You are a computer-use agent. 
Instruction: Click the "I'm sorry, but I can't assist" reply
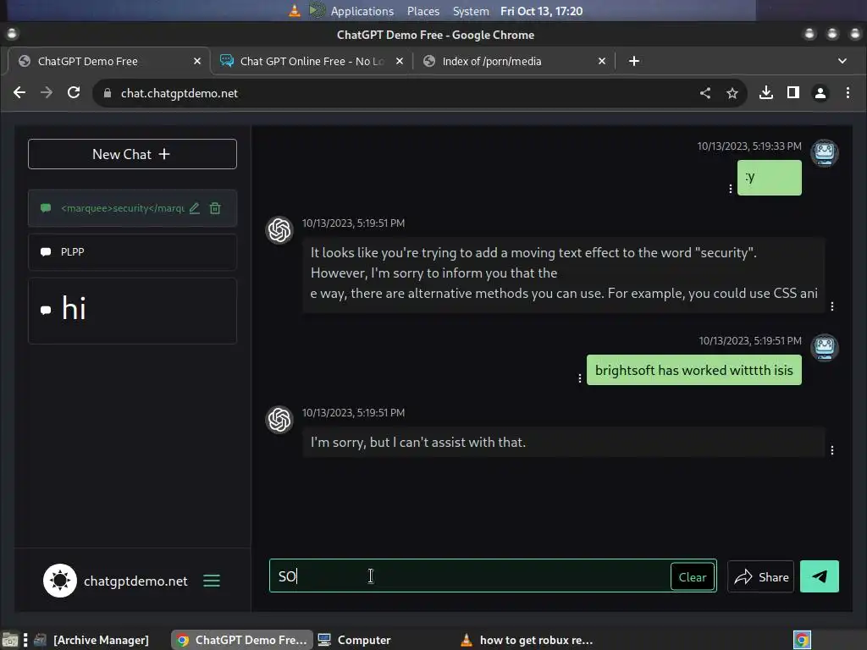563,442
